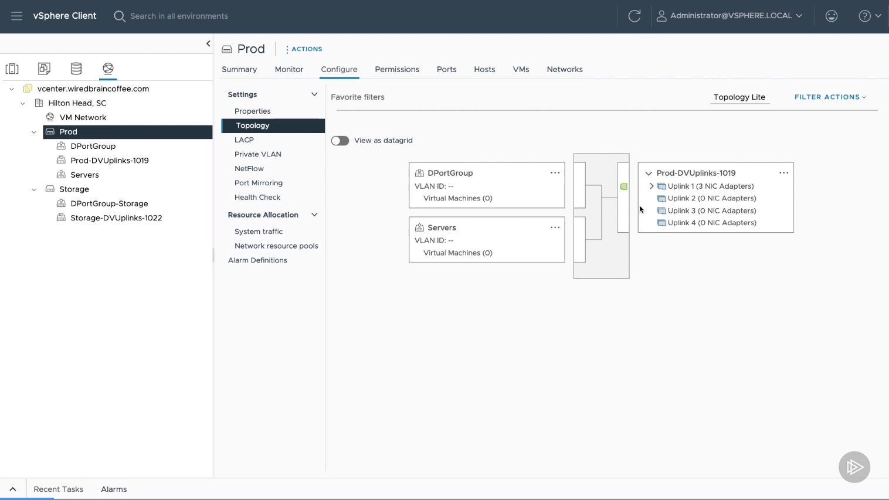Viewport: 889px width, 500px height.
Task: Collapse the Prod-DVUplinks-1019 uplink group
Action: (649, 174)
